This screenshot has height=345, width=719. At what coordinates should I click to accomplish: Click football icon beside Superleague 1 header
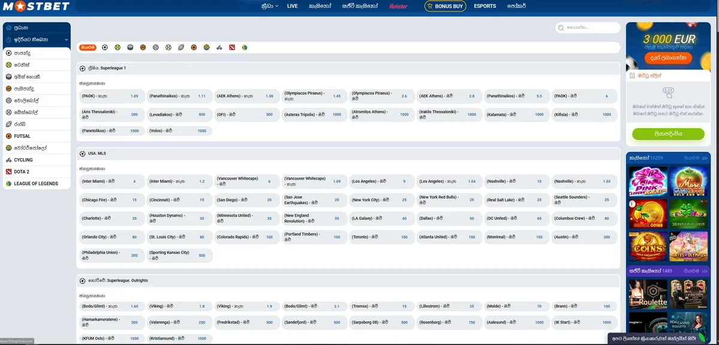83,68
